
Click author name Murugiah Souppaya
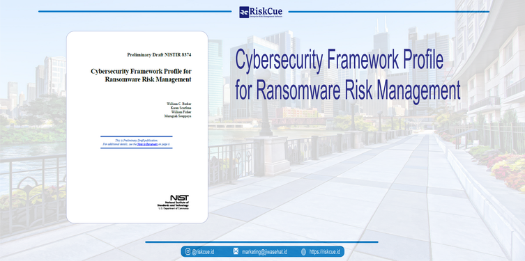(178, 116)
